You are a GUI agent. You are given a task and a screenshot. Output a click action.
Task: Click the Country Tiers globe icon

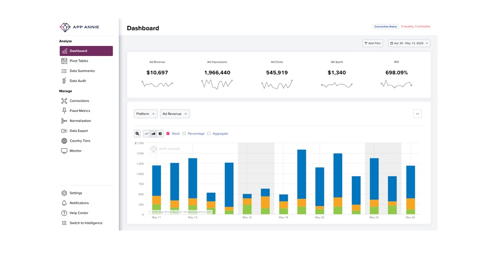[64, 141]
